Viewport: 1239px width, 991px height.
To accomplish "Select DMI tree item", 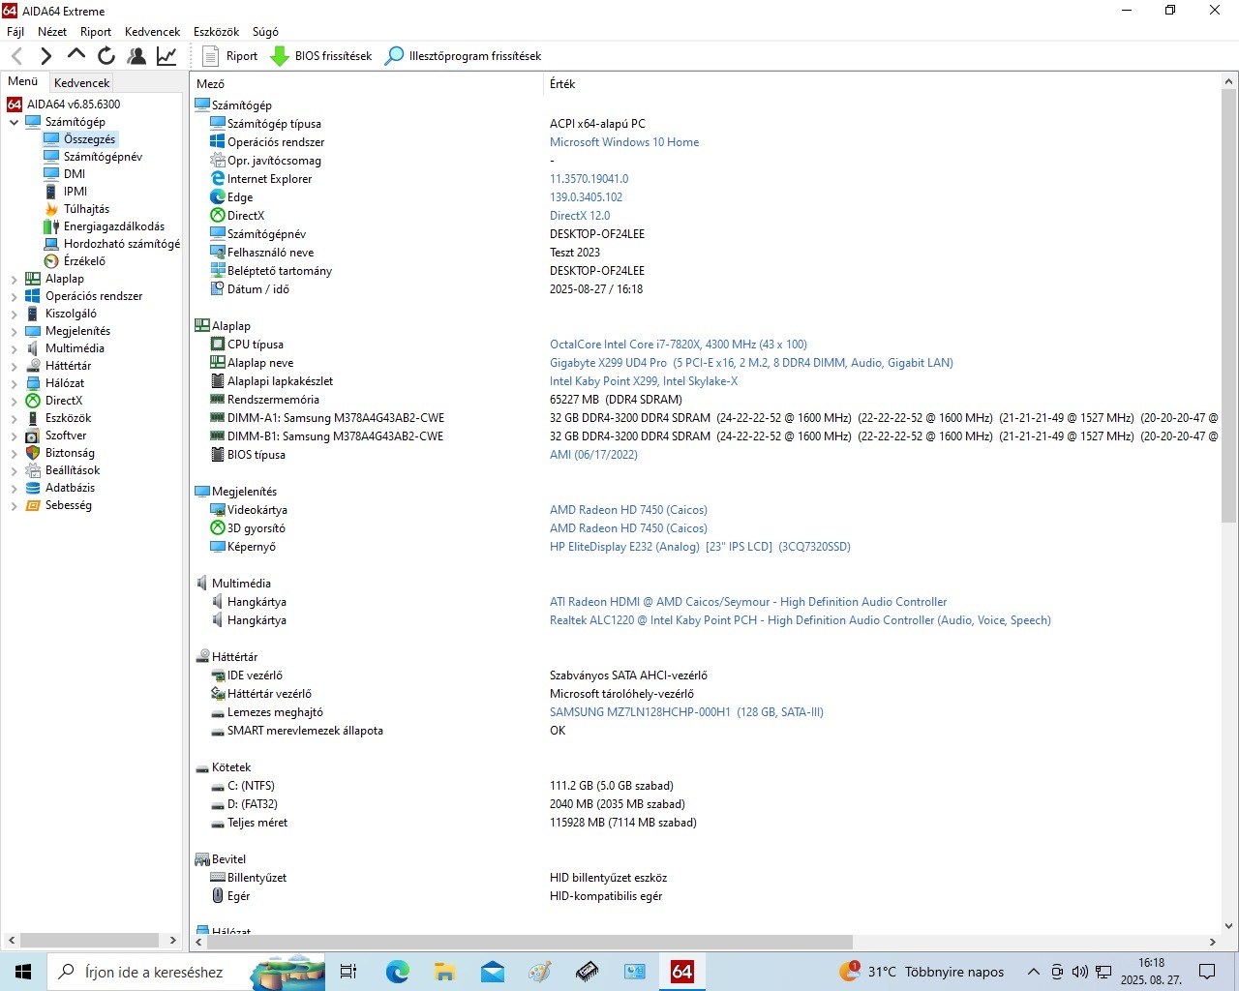I will [x=75, y=174].
